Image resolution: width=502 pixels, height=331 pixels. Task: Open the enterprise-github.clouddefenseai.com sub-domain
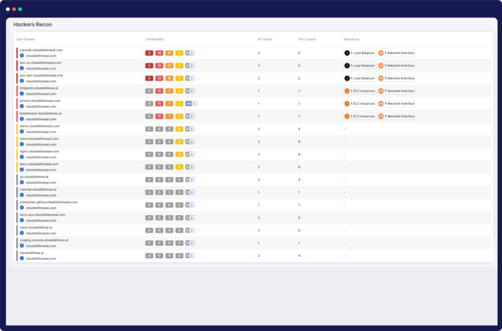[48, 202]
